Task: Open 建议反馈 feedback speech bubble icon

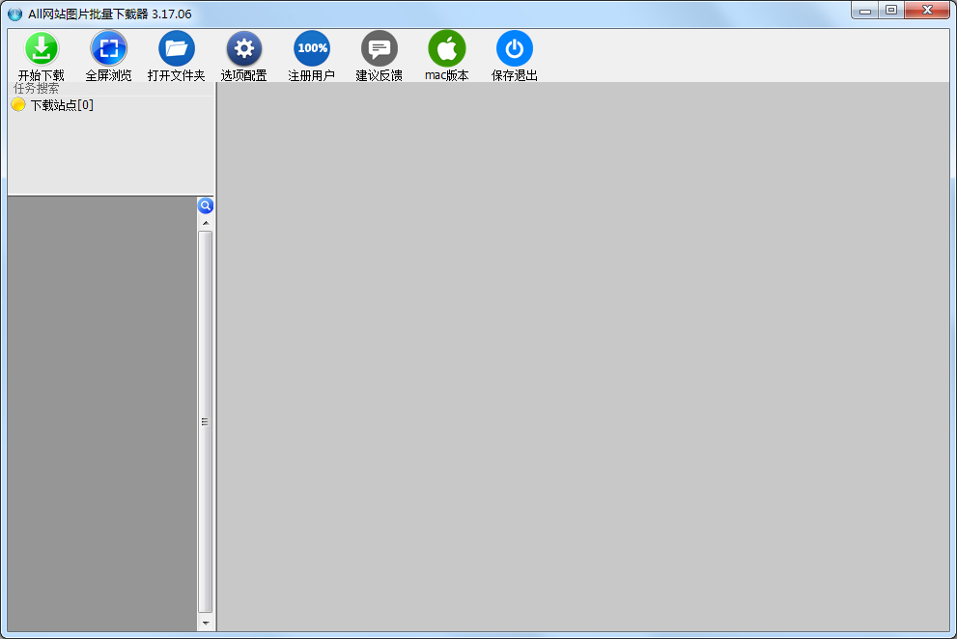Action: point(379,49)
